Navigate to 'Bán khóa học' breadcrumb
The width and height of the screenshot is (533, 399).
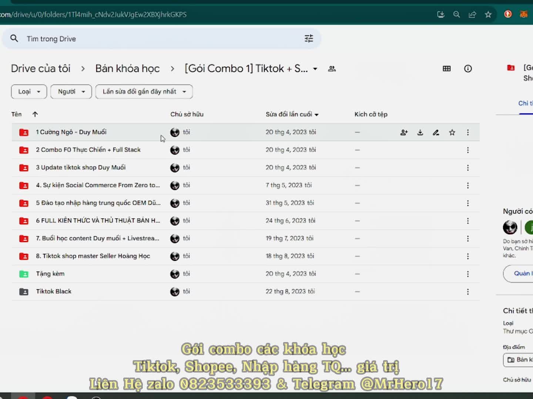127,68
